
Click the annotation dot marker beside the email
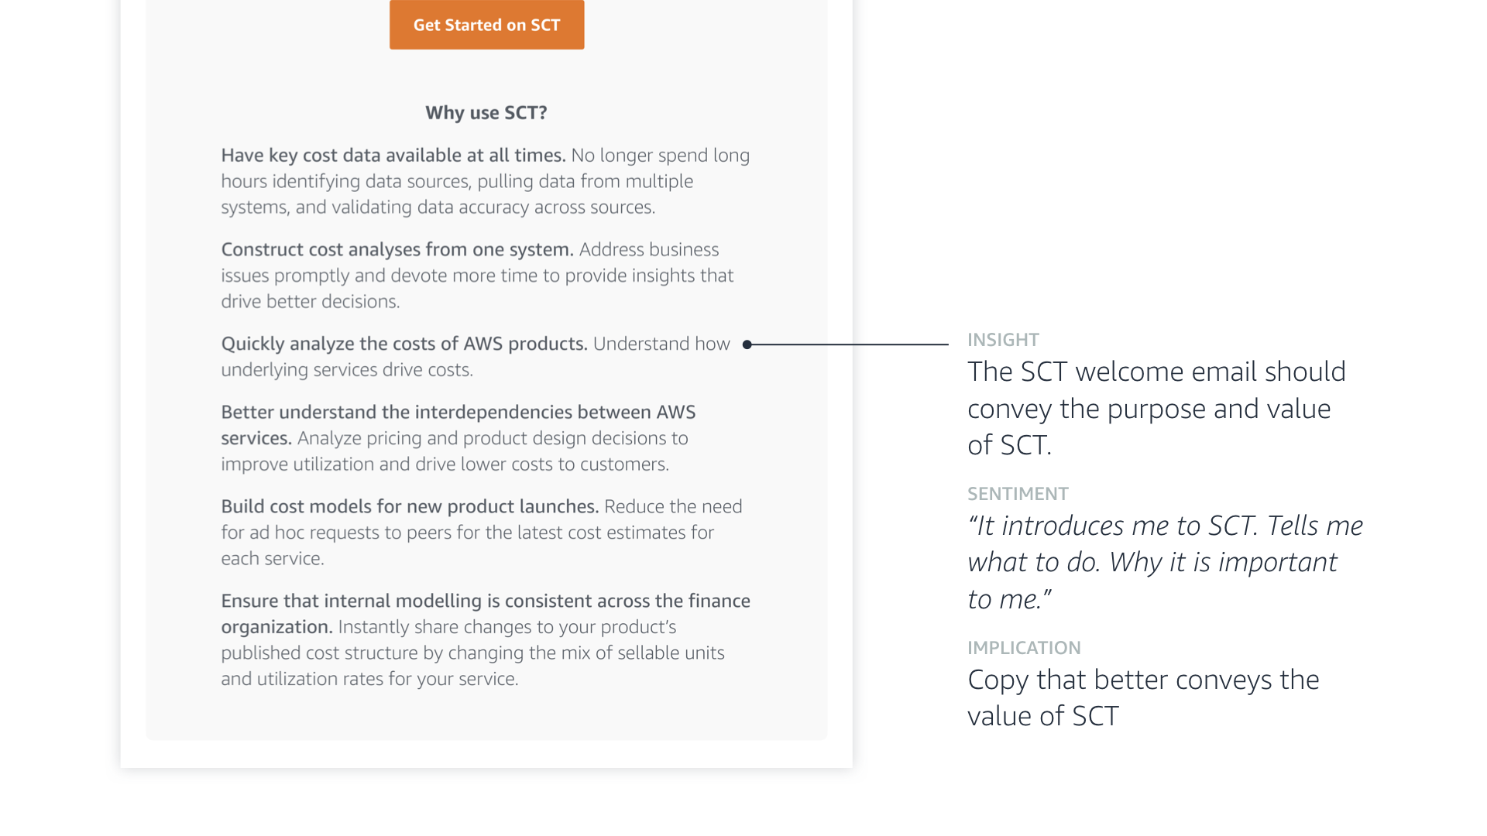click(747, 344)
